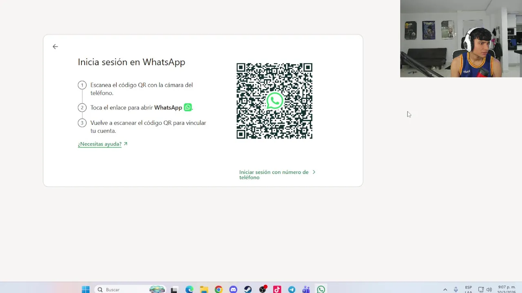522x293 pixels.
Task: Open the Windows Start menu
Action: pos(86,290)
